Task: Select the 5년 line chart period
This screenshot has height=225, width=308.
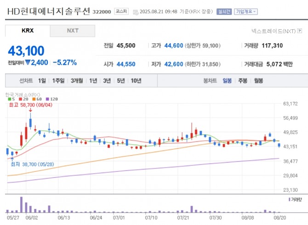Action: 121,81
